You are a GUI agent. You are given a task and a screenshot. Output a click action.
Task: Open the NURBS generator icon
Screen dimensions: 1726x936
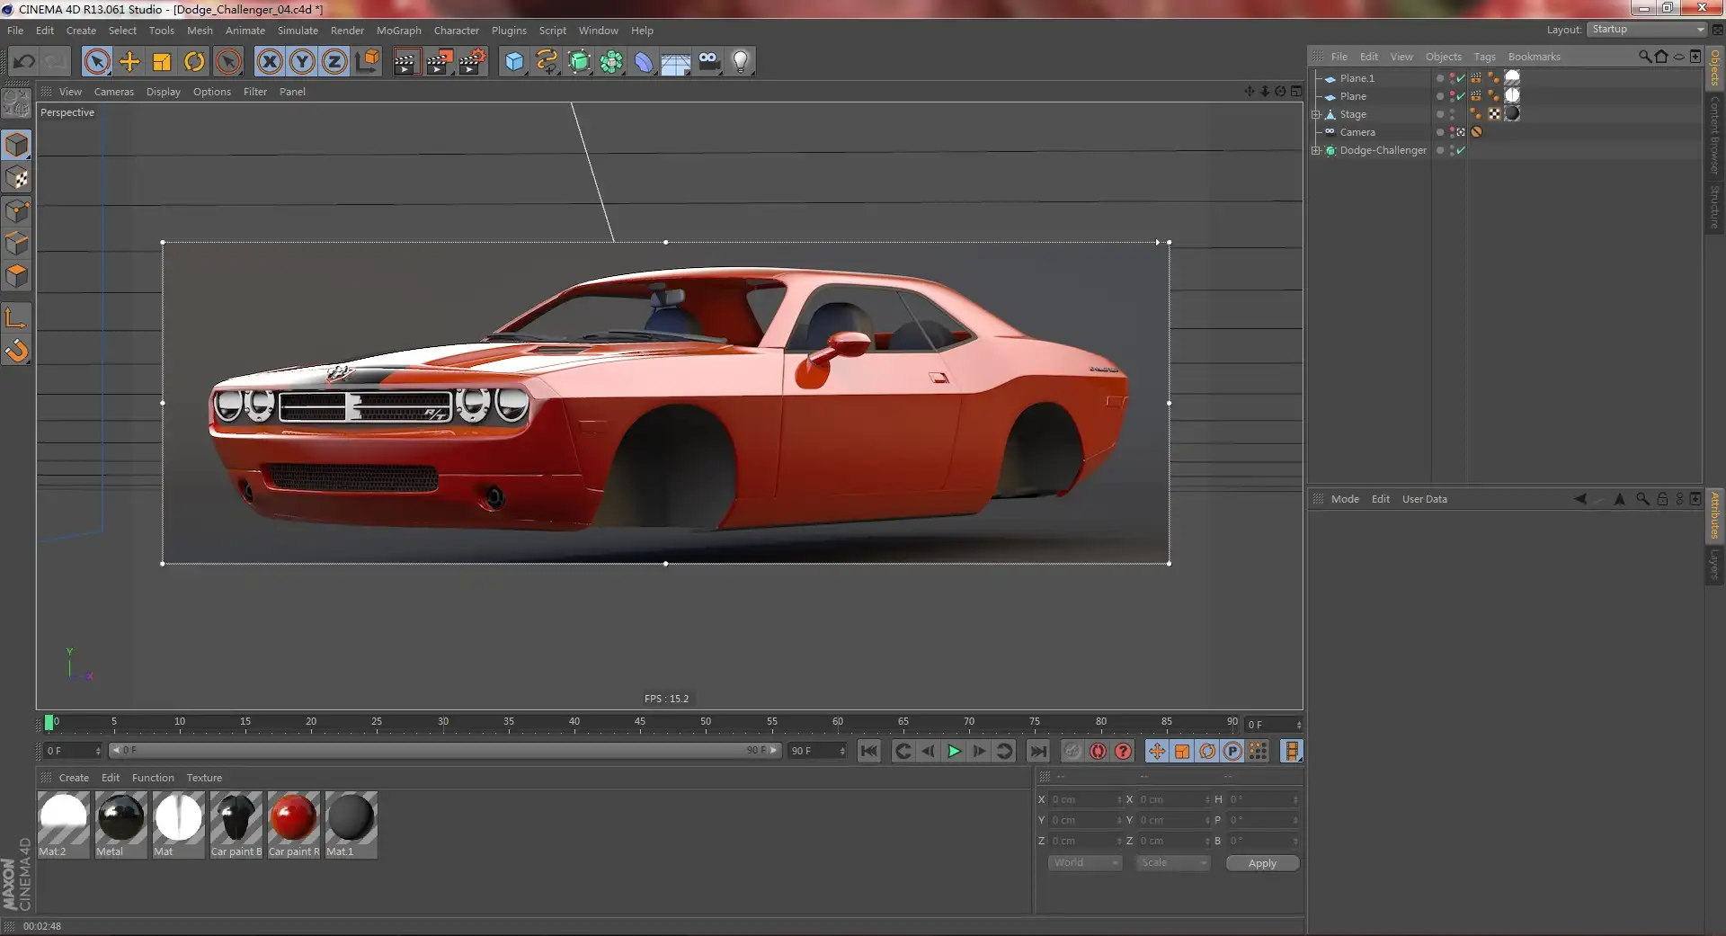pyautogui.click(x=580, y=61)
